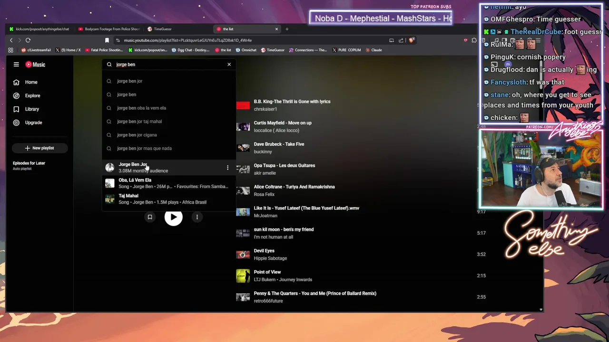This screenshot has height=342, width=609.
Task: Reload the page
Action: (28, 40)
